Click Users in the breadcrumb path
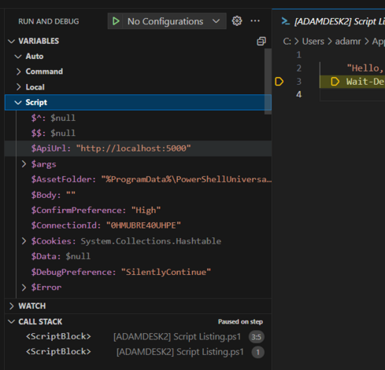The width and height of the screenshot is (385, 370). 313,42
